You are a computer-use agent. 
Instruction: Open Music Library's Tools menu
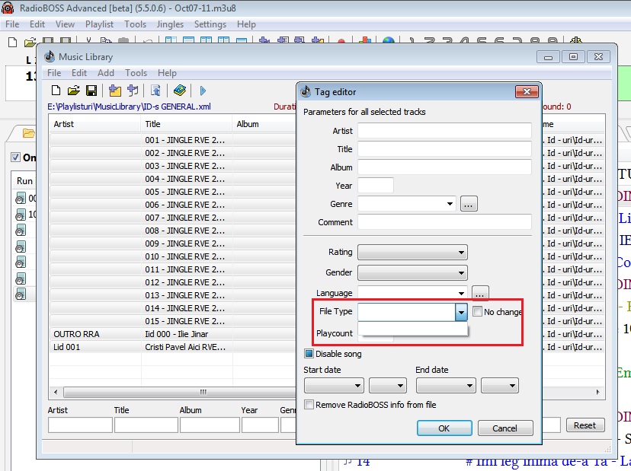pyautogui.click(x=136, y=73)
